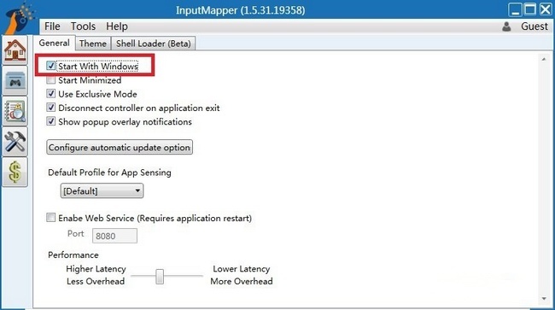Open the Default Profile dropdown
Image resolution: width=555 pixels, height=310 pixels.
(102, 190)
